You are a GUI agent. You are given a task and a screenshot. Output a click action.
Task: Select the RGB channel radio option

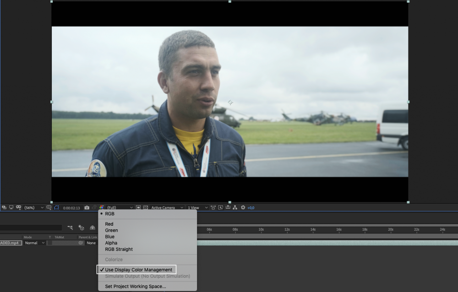pos(110,214)
